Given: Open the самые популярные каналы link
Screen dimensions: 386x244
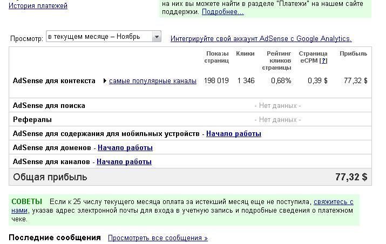Looking at the screenshot, I should (152, 81).
